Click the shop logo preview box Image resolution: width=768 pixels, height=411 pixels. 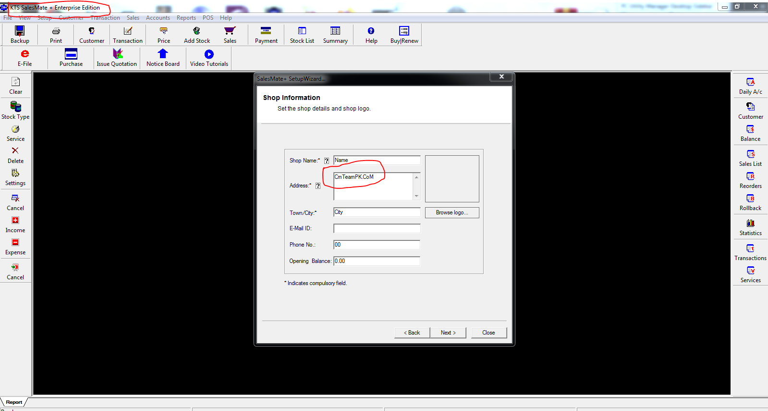click(452, 179)
